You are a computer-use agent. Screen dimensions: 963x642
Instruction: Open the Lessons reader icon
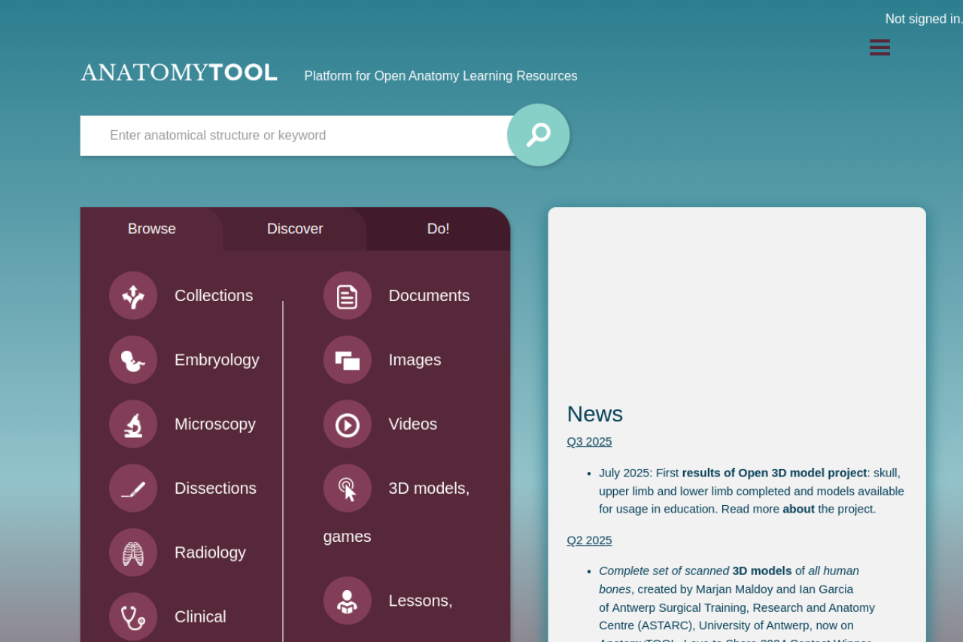[x=347, y=601]
